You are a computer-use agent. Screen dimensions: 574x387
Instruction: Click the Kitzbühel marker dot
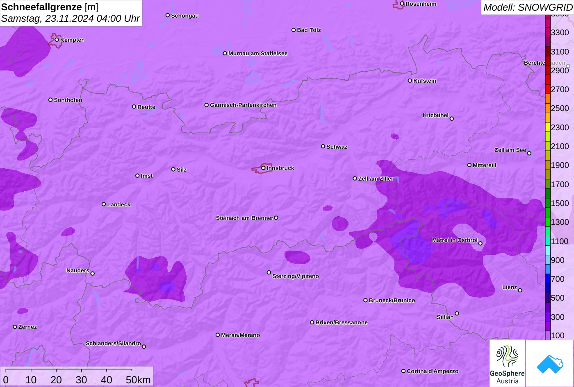pos(452,119)
